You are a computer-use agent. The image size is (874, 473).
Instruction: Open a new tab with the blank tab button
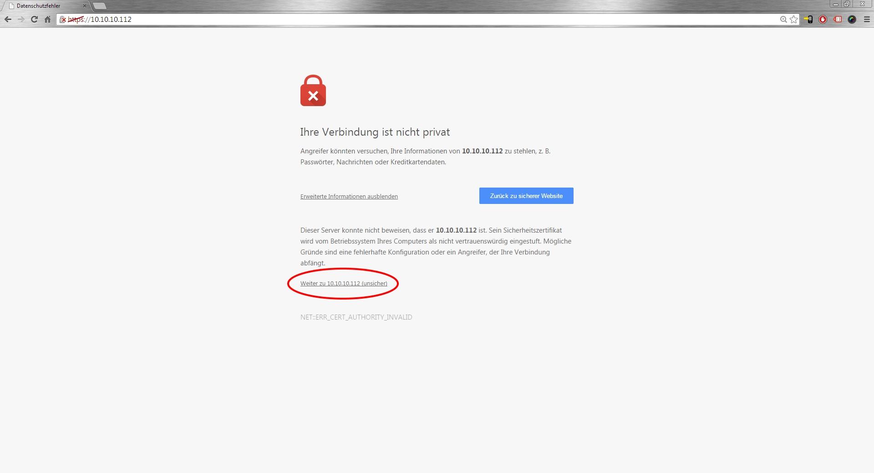point(99,6)
